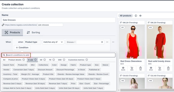
Task: Select the 7D filter tab
Action: tap(50, 60)
